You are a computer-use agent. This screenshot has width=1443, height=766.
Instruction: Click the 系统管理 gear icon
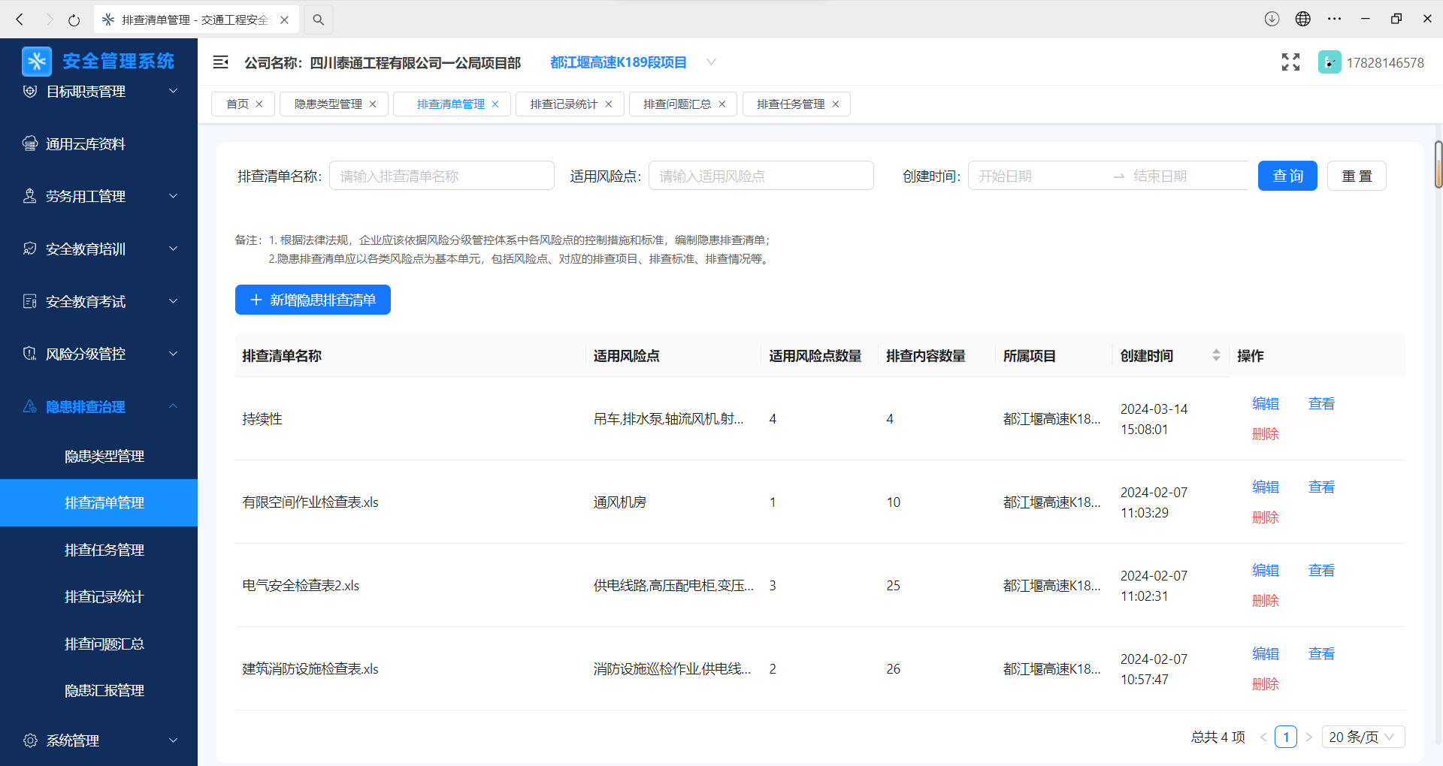30,740
